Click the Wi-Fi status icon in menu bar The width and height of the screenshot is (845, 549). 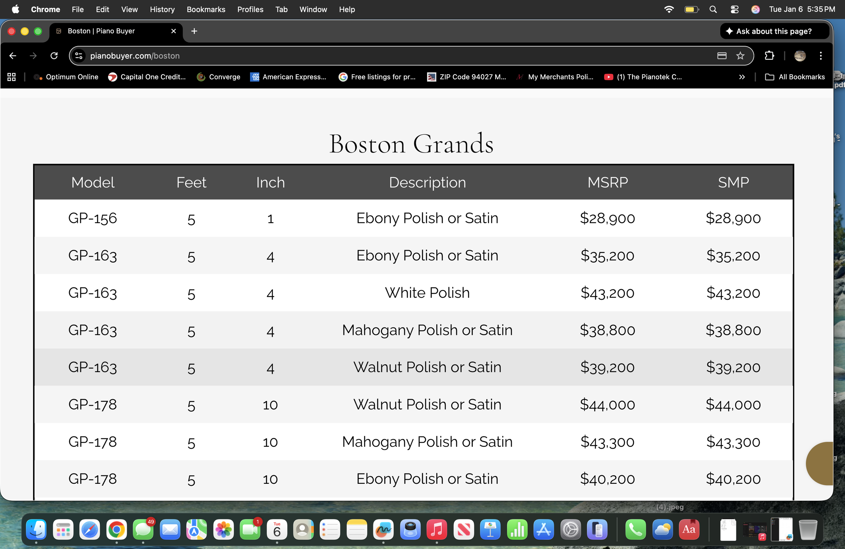[669, 9]
